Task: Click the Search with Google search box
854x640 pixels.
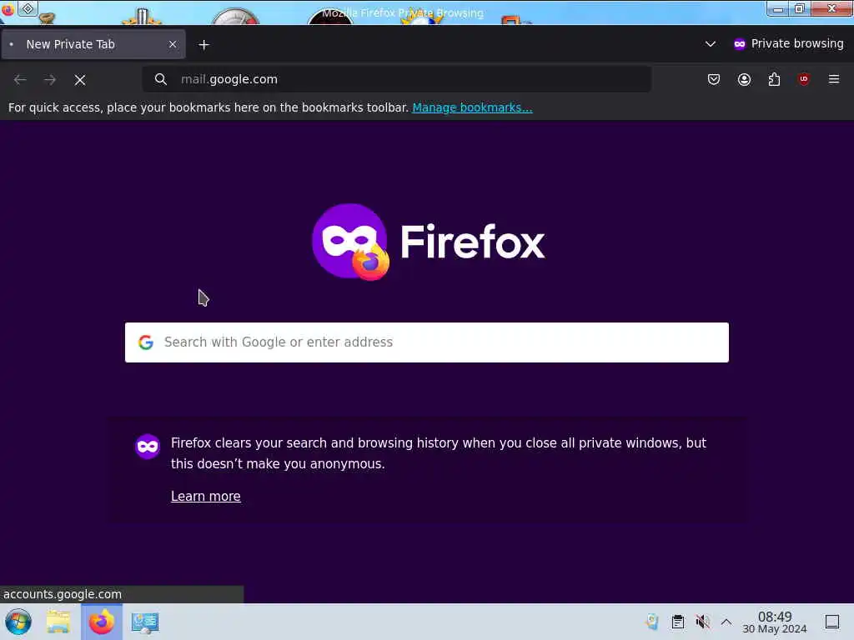Action: [426, 342]
